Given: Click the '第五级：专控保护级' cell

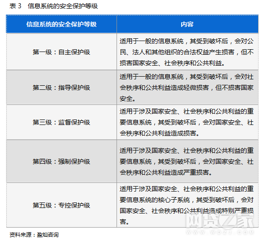Looking at the screenshot, I should click(x=61, y=205).
